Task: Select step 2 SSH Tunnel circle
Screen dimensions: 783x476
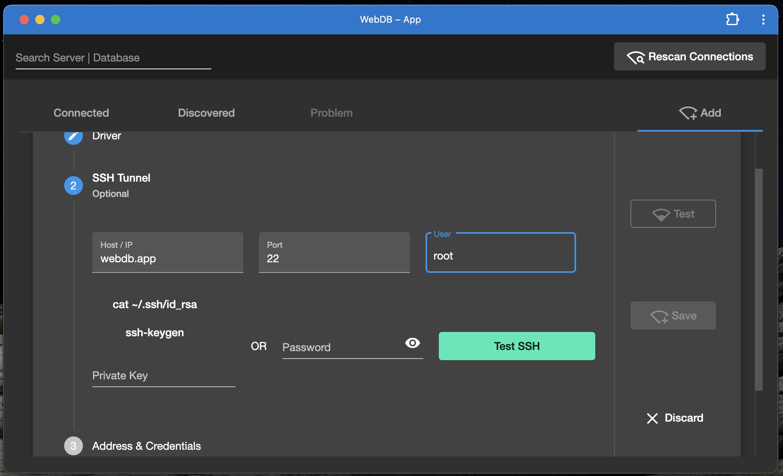Action: (x=73, y=186)
